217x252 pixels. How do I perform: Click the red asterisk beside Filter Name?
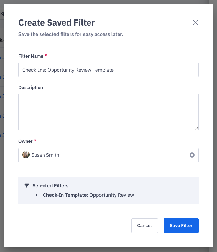[x=46, y=56]
